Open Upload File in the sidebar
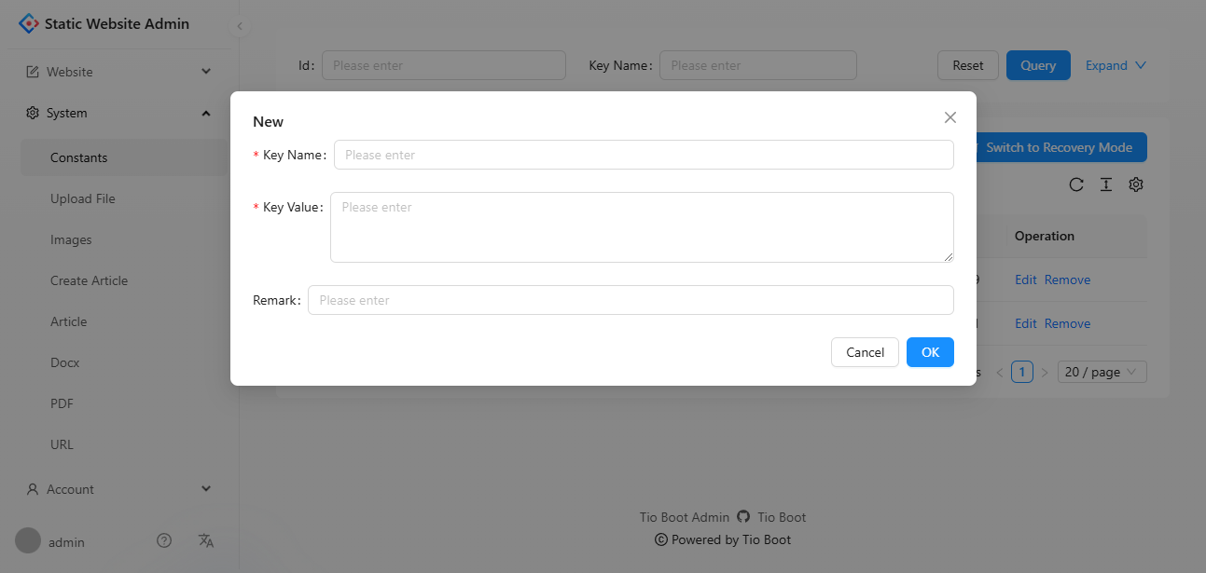Image resolution: width=1206 pixels, height=573 pixels. point(83,198)
